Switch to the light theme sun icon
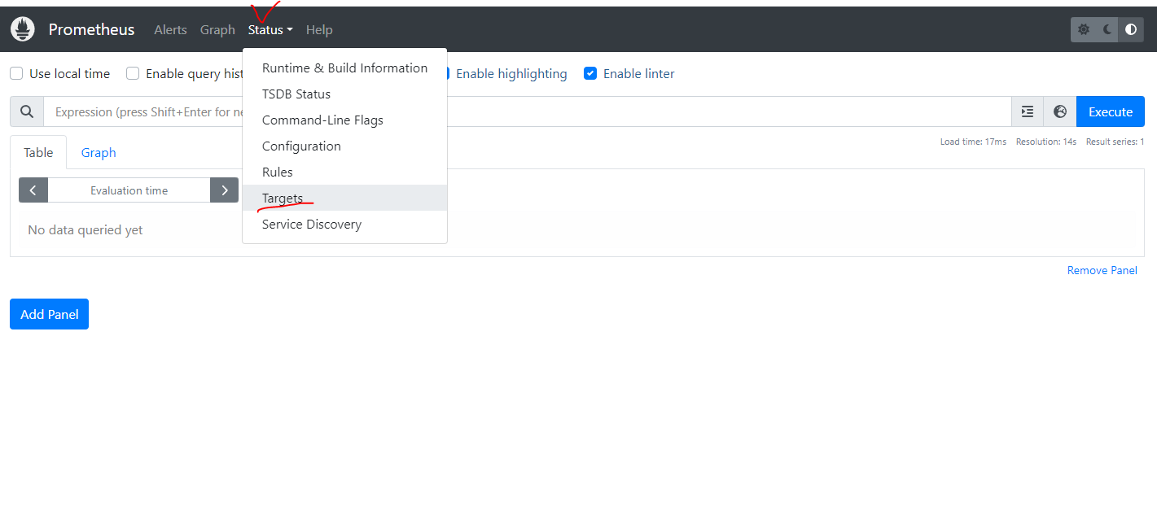 pos(1084,29)
